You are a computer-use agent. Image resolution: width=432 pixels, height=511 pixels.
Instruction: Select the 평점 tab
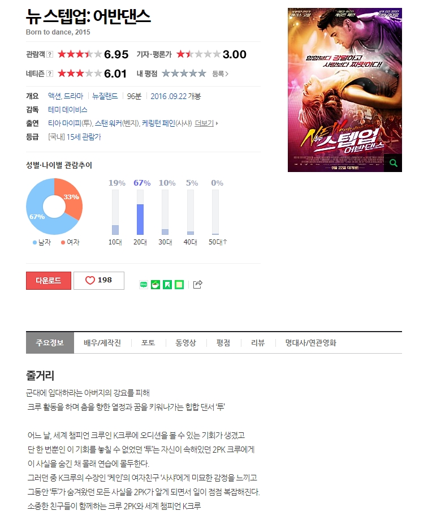tap(223, 343)
